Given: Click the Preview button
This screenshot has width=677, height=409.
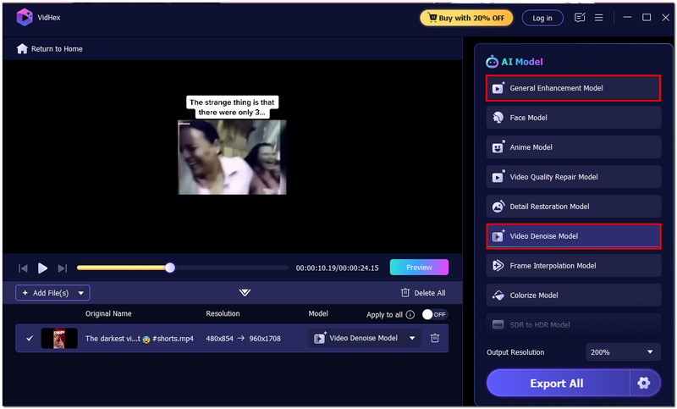Looking at the screenshot, I should coord(419,268).
